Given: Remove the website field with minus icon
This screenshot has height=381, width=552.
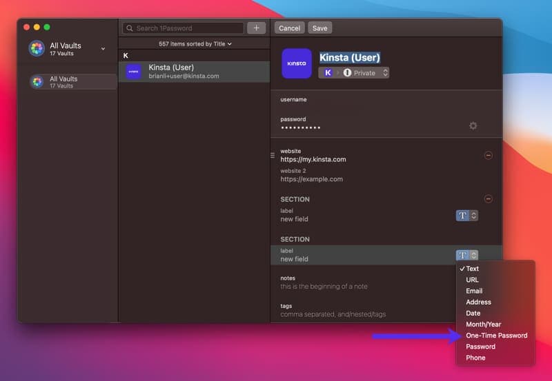Looking at the screenshot, I should pos(489,156).
